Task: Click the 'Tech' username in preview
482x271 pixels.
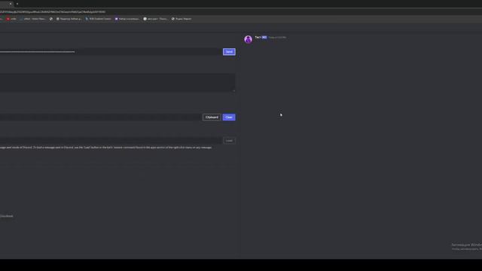Action: [x=258, y=37]
